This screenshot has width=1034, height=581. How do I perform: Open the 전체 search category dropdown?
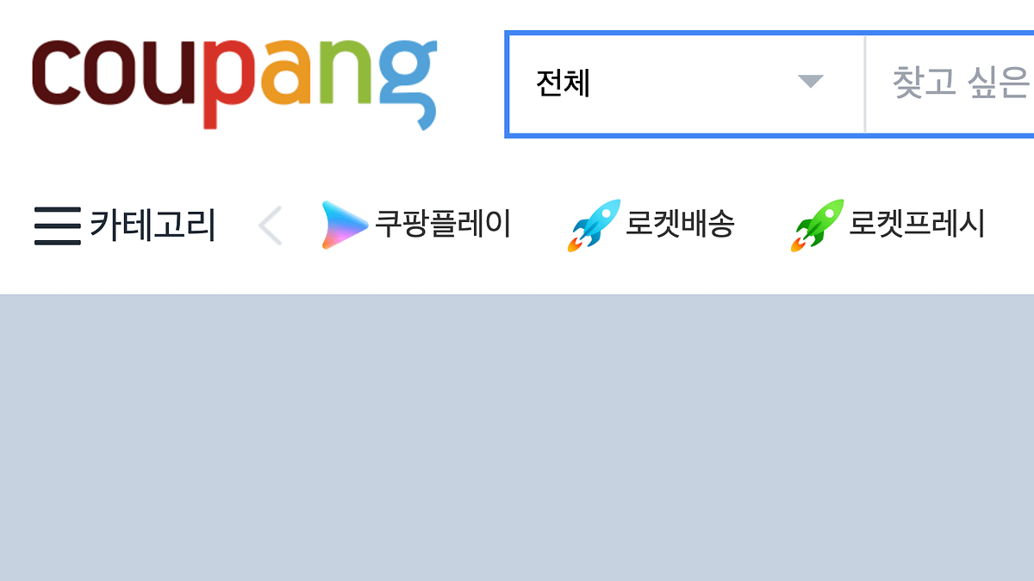point(686,83)
